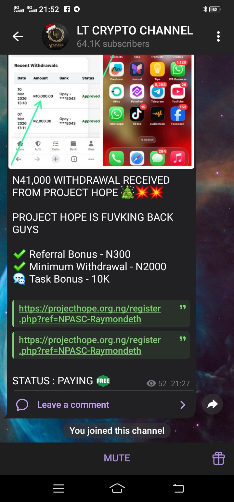
Task: Tap the Android home navigation icon
Action: click(117, 488)
